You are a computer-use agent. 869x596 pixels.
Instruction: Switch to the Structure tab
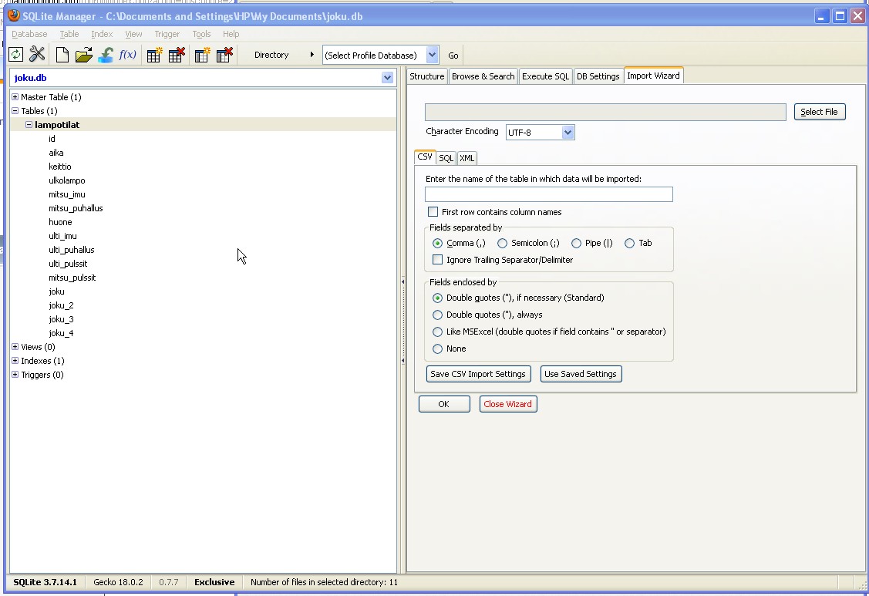click(426, 76)
